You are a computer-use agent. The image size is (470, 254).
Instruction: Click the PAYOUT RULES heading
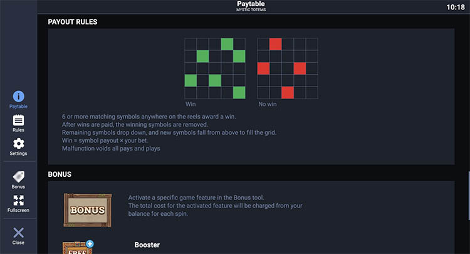pos(73,22)
